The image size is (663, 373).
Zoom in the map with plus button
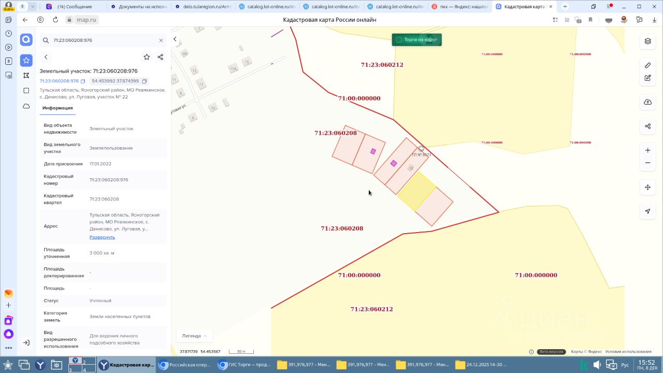647,150
